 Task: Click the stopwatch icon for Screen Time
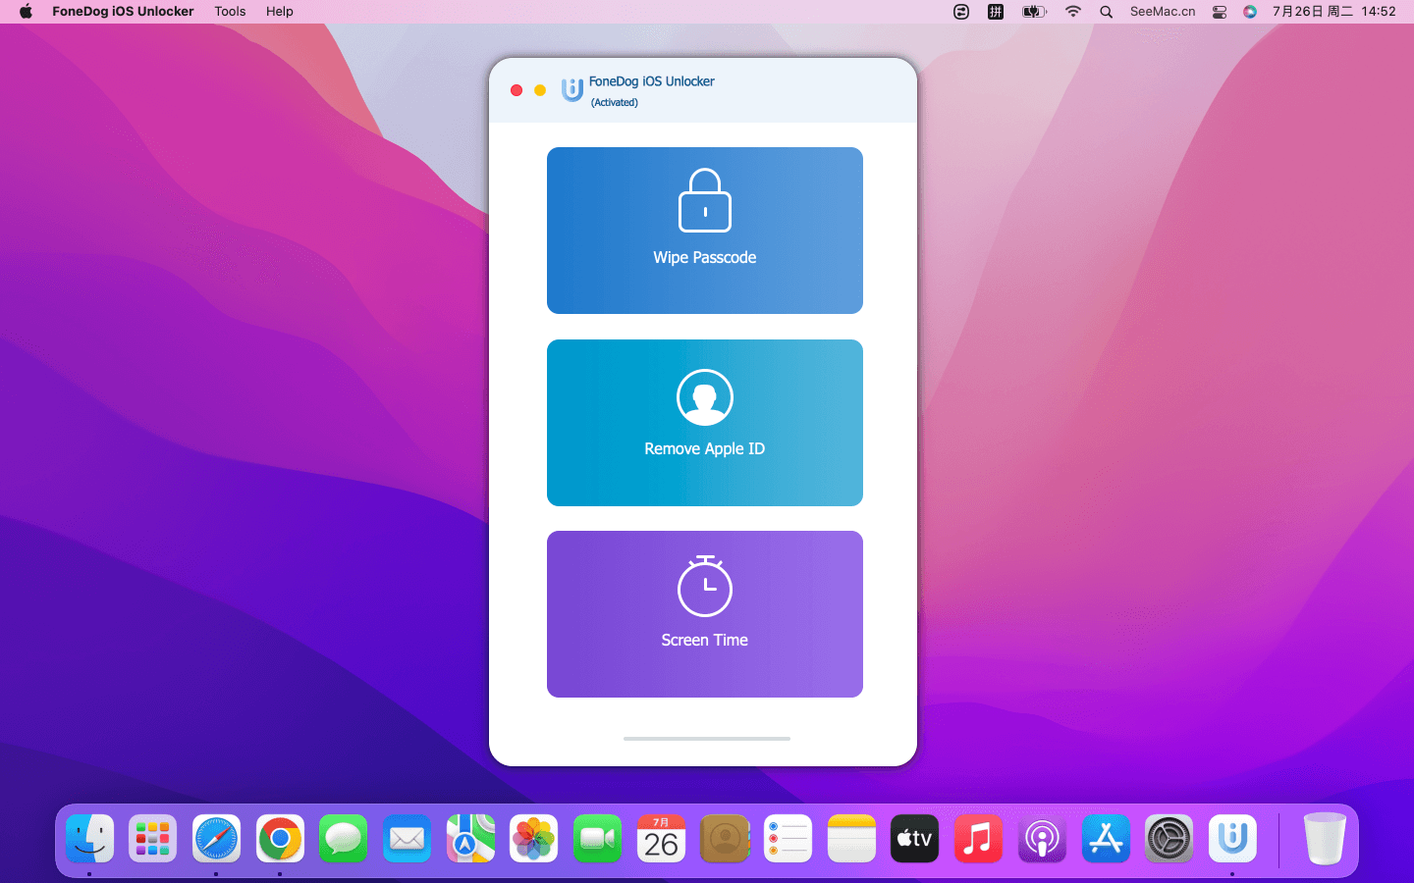click(704, 587)
